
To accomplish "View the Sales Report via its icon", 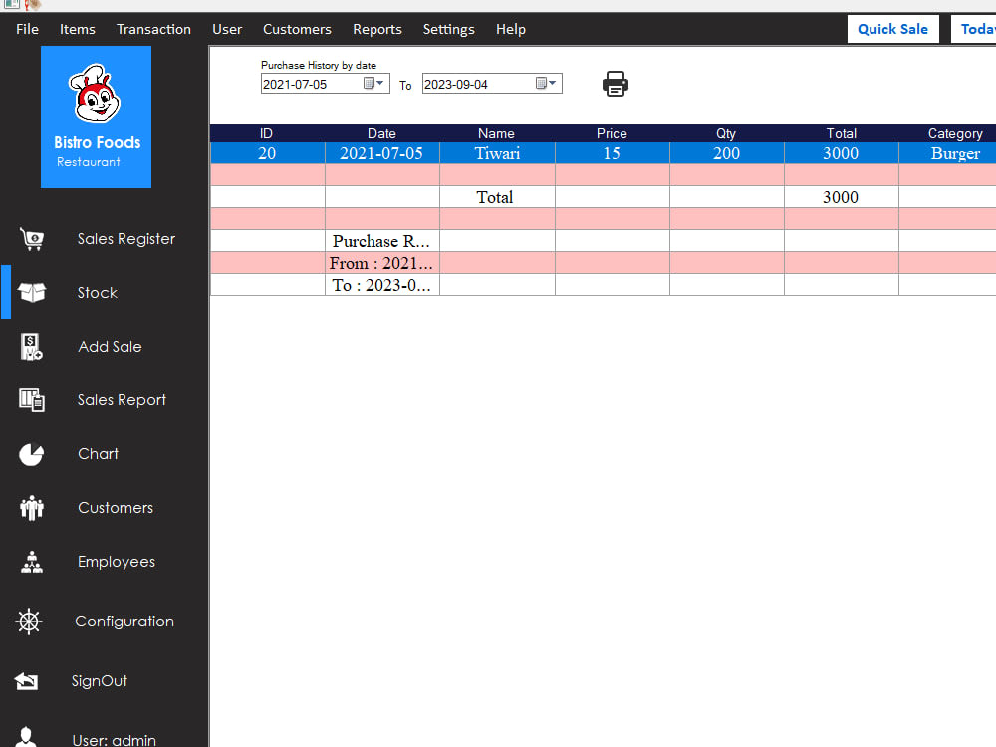I will 31,399.
